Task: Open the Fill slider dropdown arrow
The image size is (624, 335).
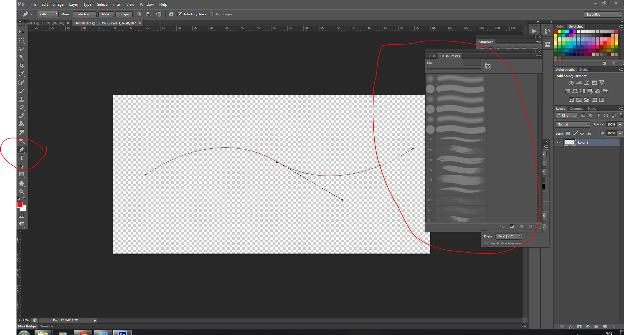Action: pyautogui.click(x=620, y=133)
